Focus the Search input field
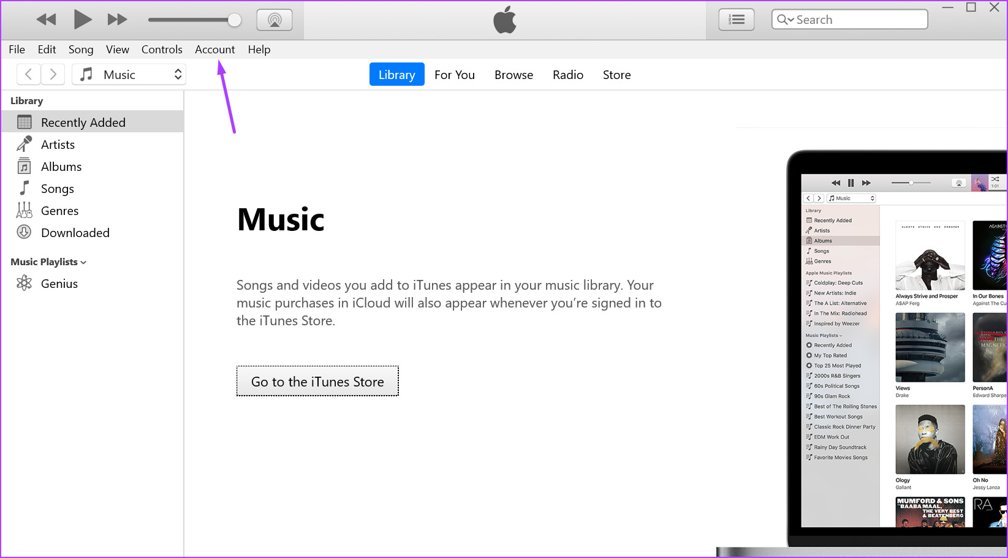Viewport: 1008px width, 558px height. point(858,20)
